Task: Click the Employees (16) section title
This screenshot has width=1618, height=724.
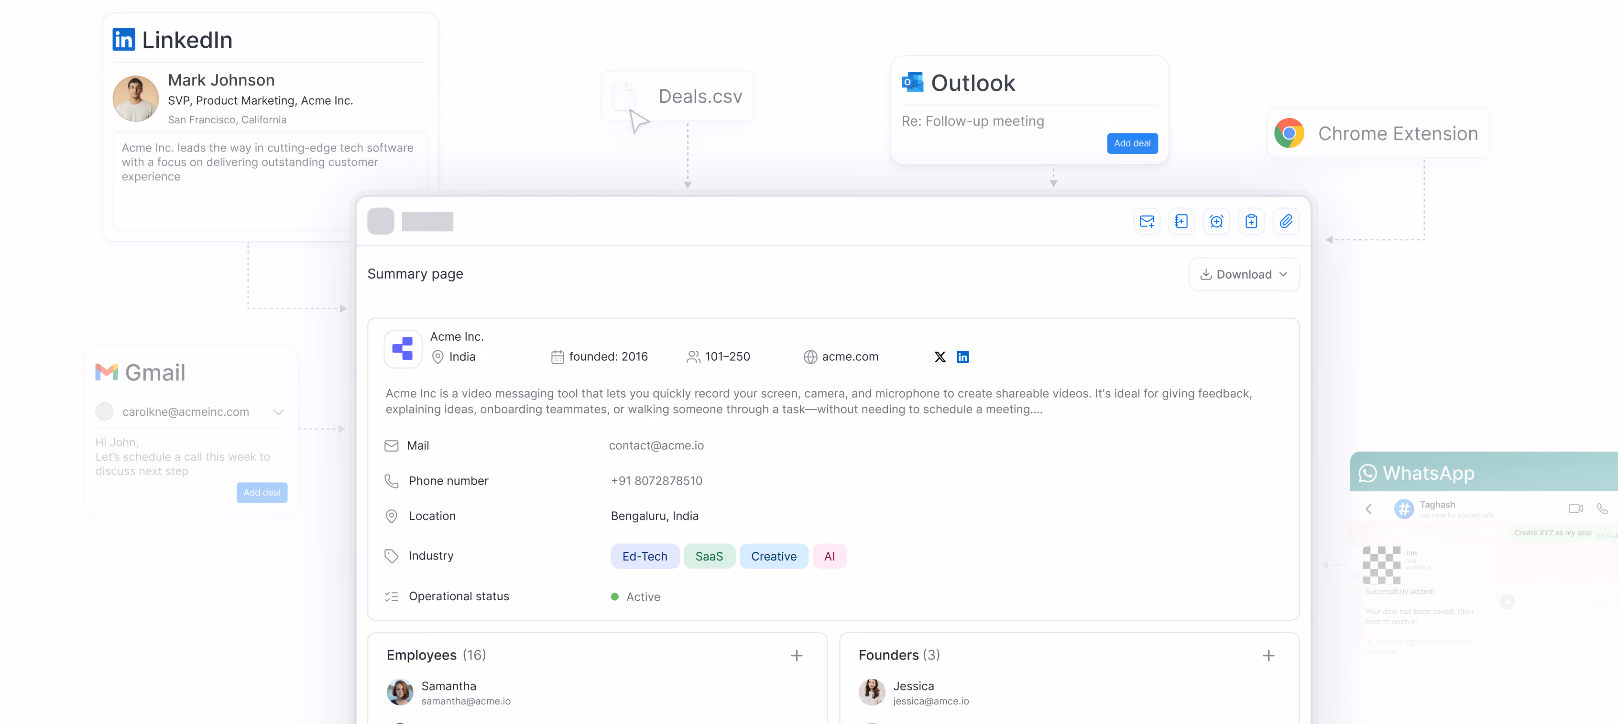Action: (437, 656)
